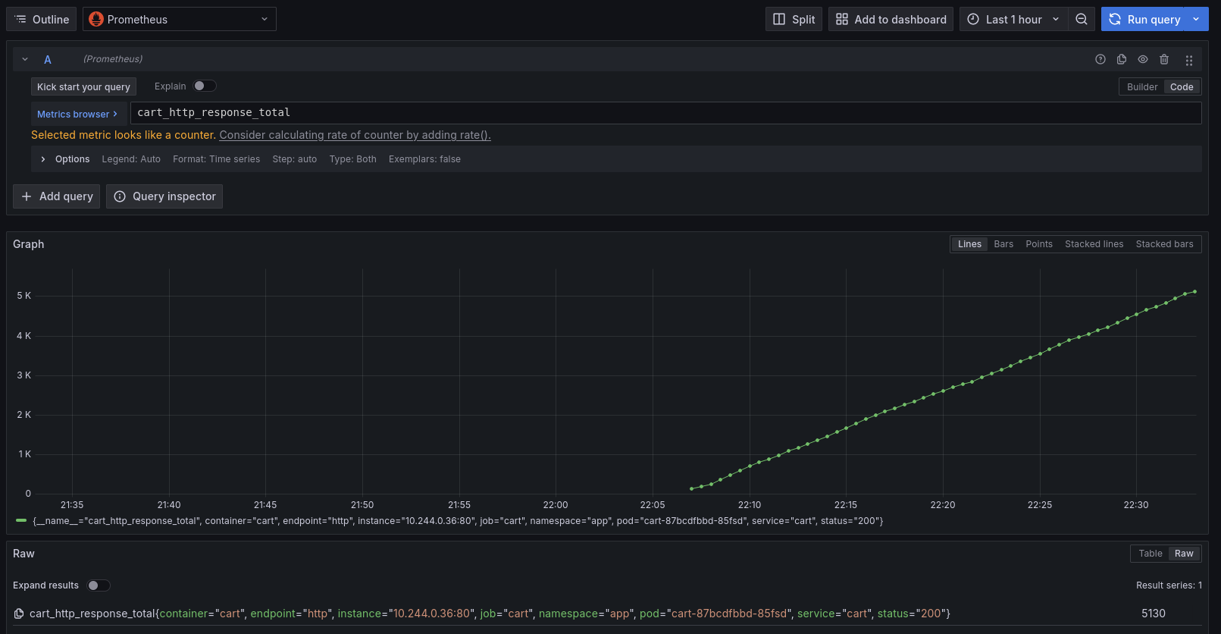Select Stacked lines graph style

(1094, 244)
